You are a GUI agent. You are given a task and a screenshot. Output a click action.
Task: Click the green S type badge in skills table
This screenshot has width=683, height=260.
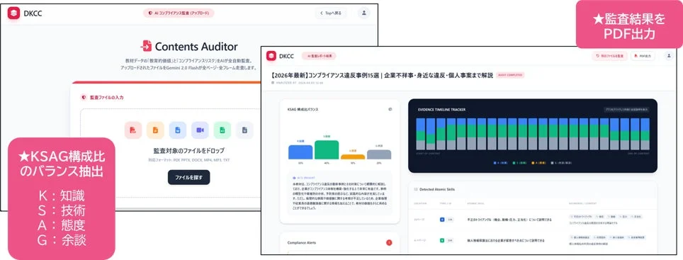click(x=442, y=240)
